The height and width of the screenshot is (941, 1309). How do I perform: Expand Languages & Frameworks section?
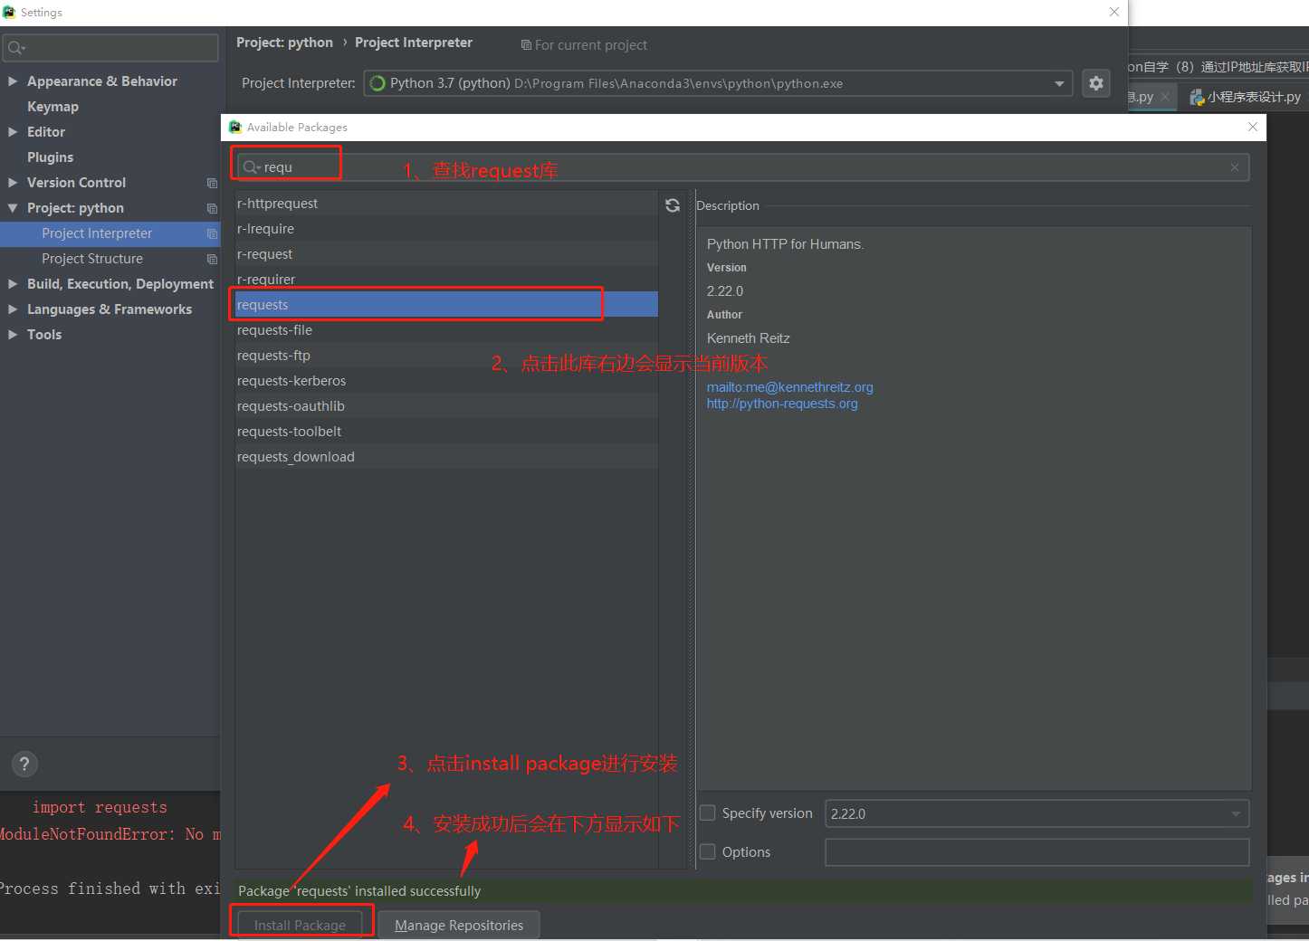tap(13, 309)
